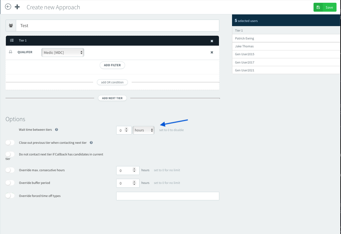The width and height of the screenshot is (341, 234).
Task: Click the Tier 1 title in the dark bar
Action: (x=23, y=40)
